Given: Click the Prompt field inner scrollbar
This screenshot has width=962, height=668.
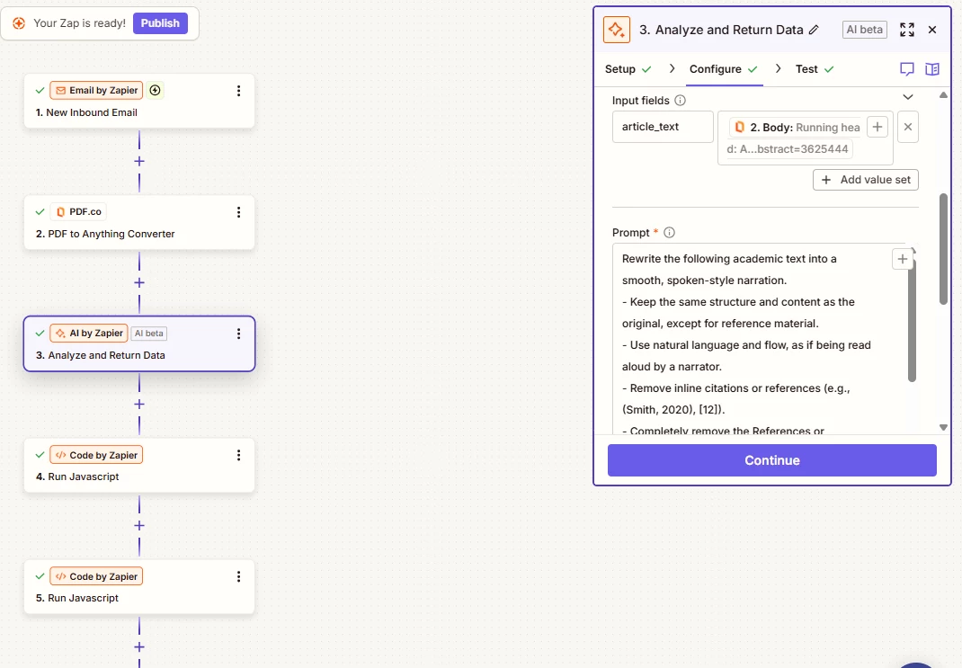Looking at the screenshot, I should [912, 319].
